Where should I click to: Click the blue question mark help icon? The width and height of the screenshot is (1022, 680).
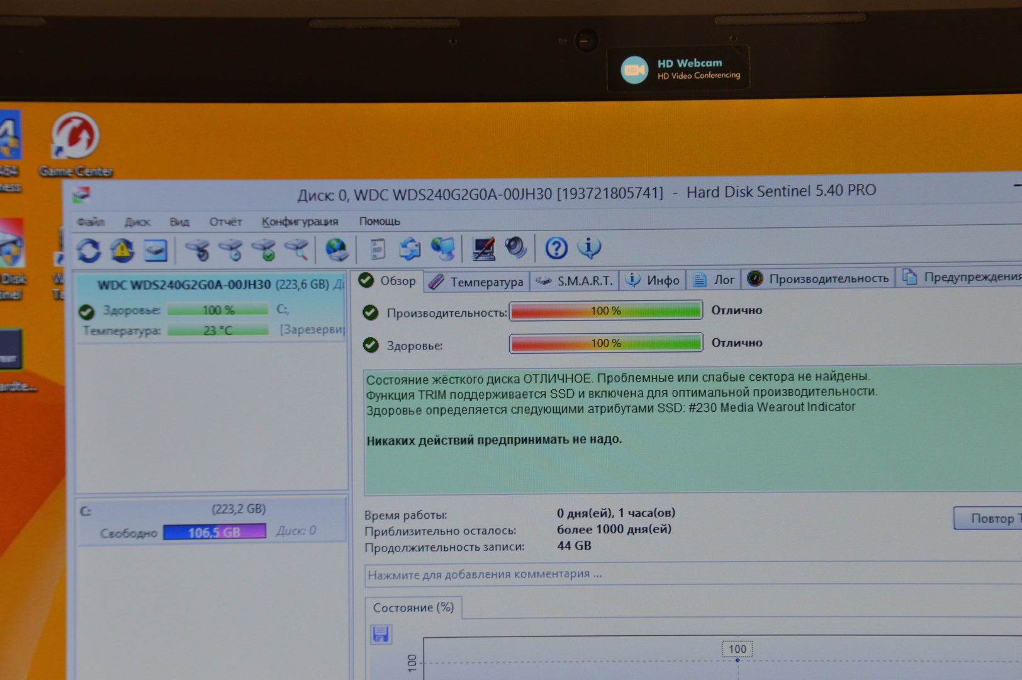(x=556, y=248)
